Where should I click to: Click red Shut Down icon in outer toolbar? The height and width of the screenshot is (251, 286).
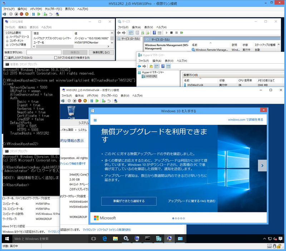[x=21, y=14]
